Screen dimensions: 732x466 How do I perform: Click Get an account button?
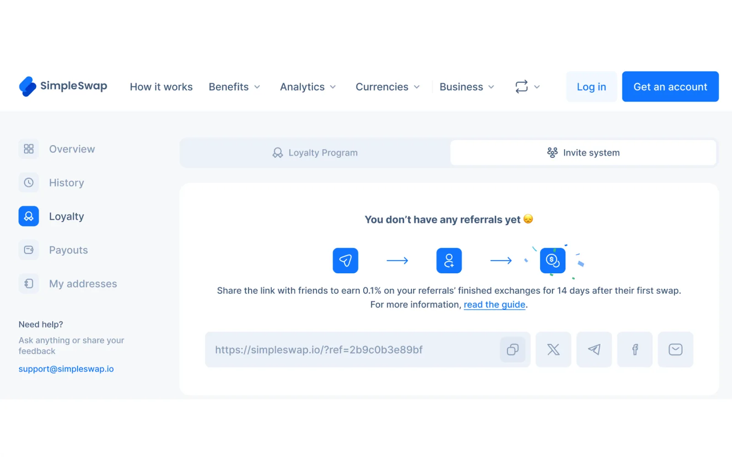670,87
